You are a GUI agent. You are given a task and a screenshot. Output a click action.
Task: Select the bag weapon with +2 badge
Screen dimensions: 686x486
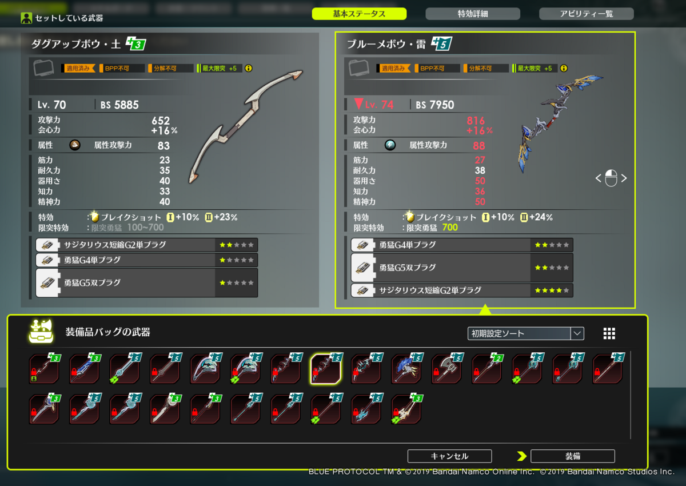486,369
